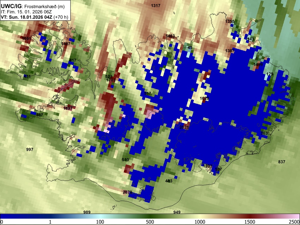
Task: Click the map value 1661
Action: tap(26, 38)
